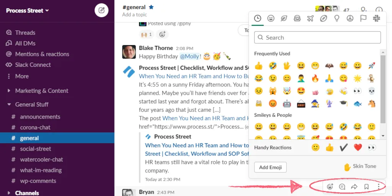Click Blake Thorne's avatar
The image size is (392, 196).
coord(129,52)
